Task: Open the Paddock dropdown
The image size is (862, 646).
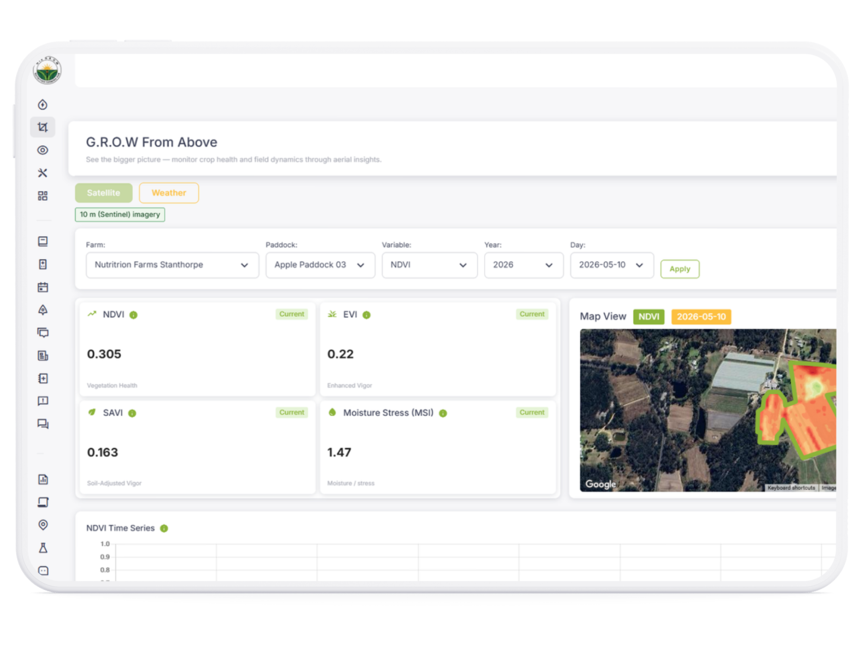Action: coord(320,265)
